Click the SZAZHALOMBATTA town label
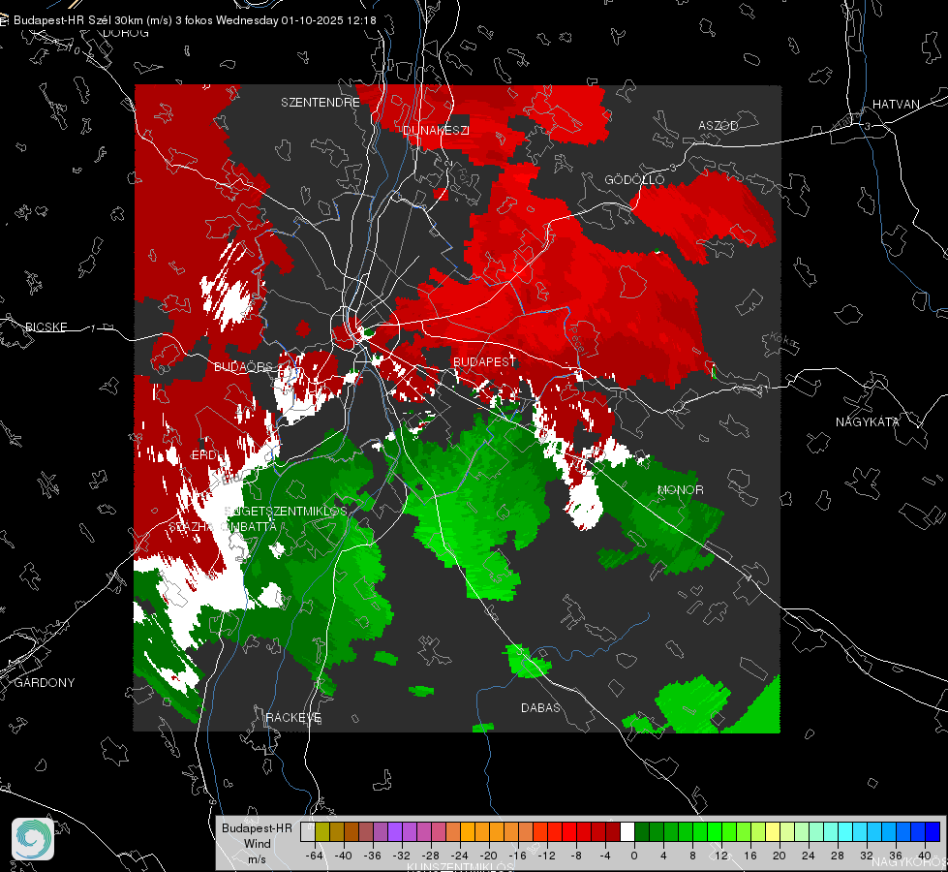This screenshot has height=872, width=948. pos(223,526)
